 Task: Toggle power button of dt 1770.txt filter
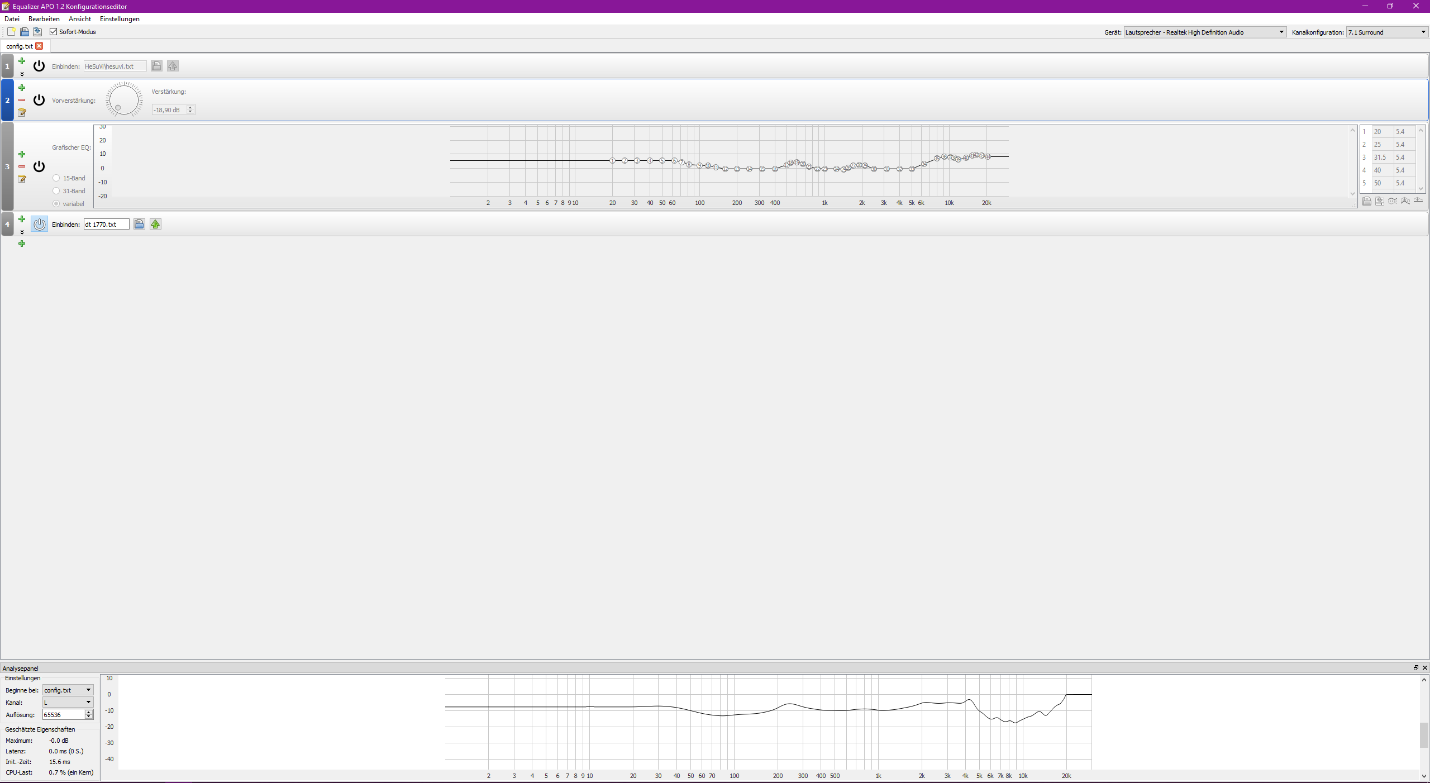39,224
